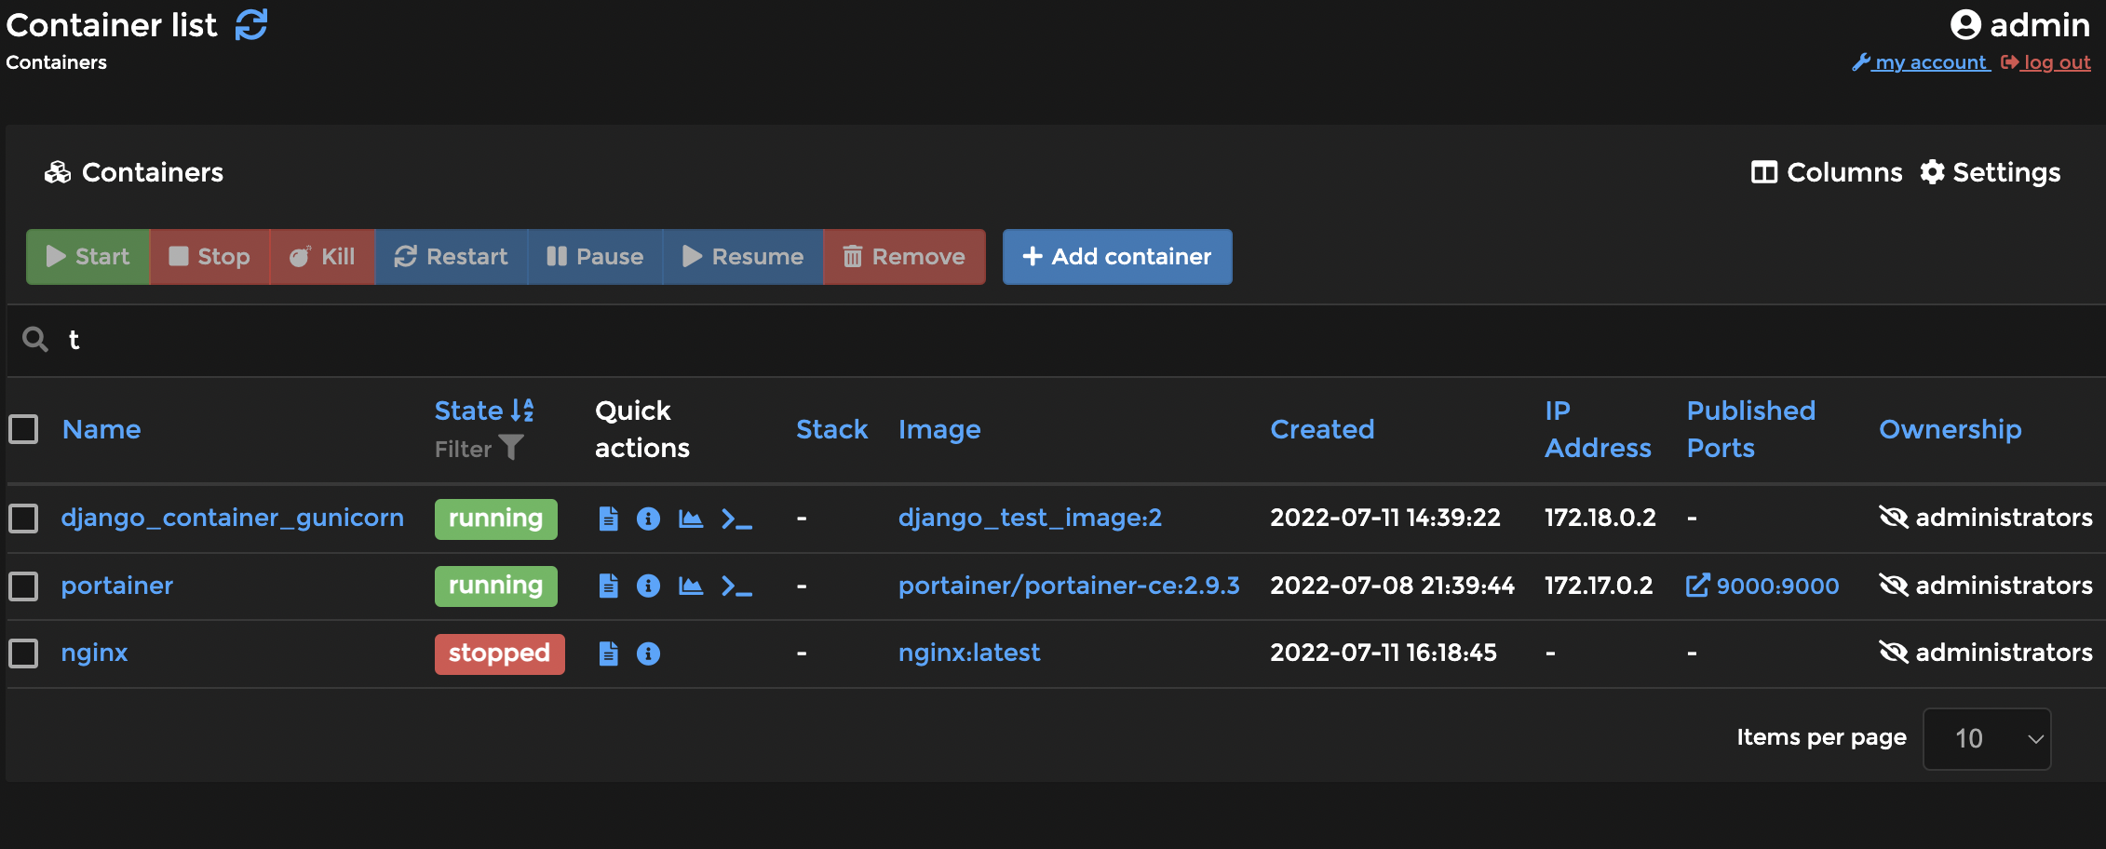Sort by Name column header
This screenshot has width=2106, height=849.
pyautogui.click(x=101, y=429)
